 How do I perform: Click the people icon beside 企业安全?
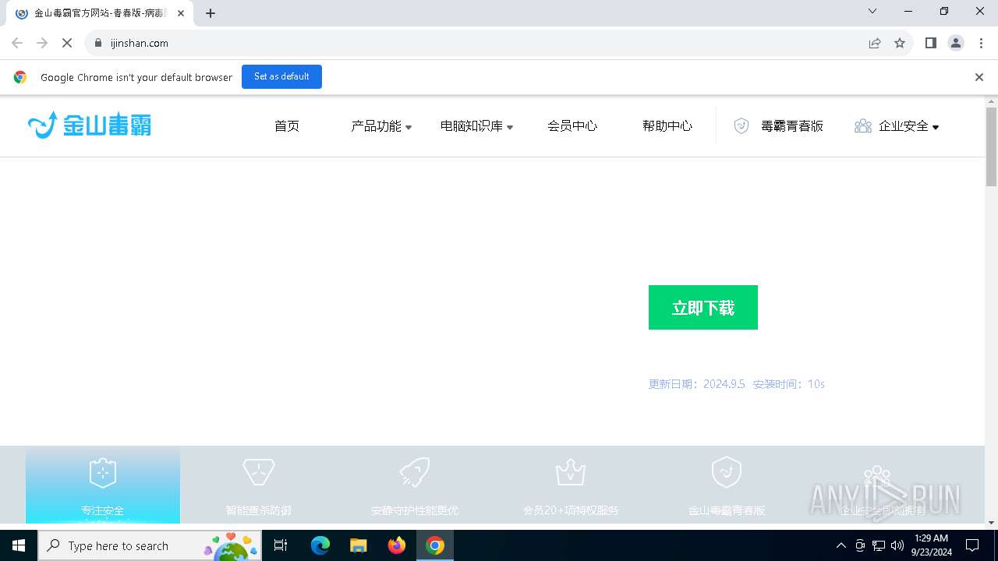(x=863, y=126)
